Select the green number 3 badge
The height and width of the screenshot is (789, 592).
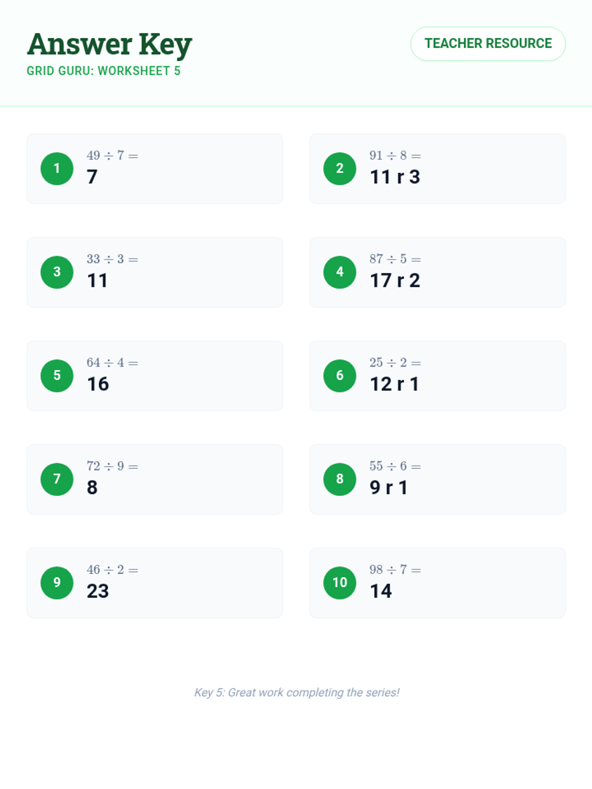57,272
